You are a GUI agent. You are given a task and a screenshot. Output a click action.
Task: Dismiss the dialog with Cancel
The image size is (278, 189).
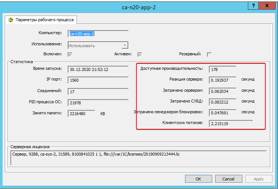click(x=229, y=179)
